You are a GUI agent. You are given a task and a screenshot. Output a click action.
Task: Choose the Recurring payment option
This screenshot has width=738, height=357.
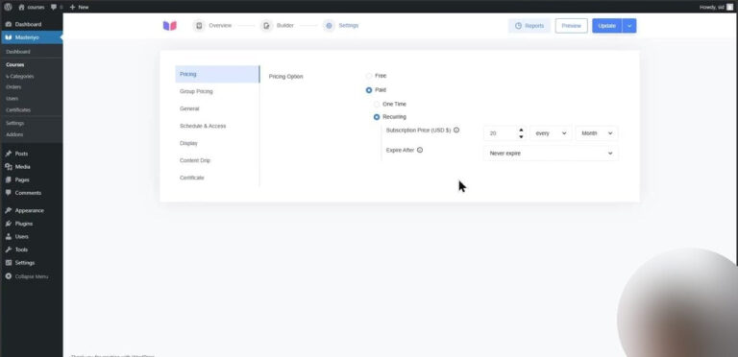pyautogui.click(x=377, y=117)
